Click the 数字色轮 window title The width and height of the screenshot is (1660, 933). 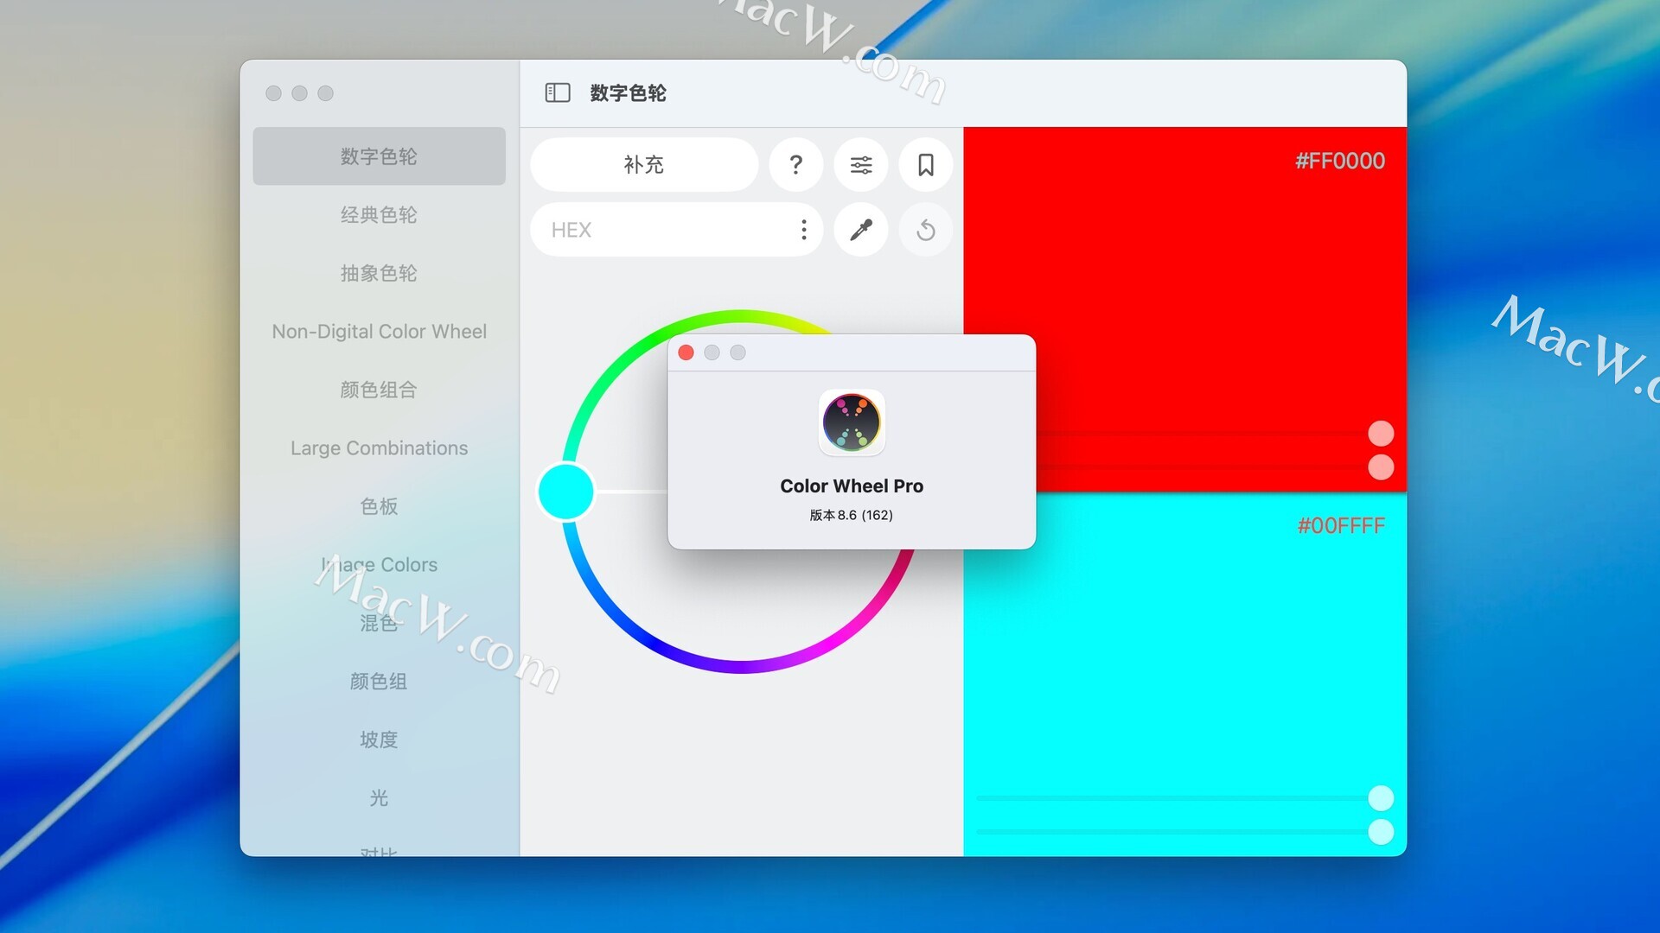click(628, 92)
